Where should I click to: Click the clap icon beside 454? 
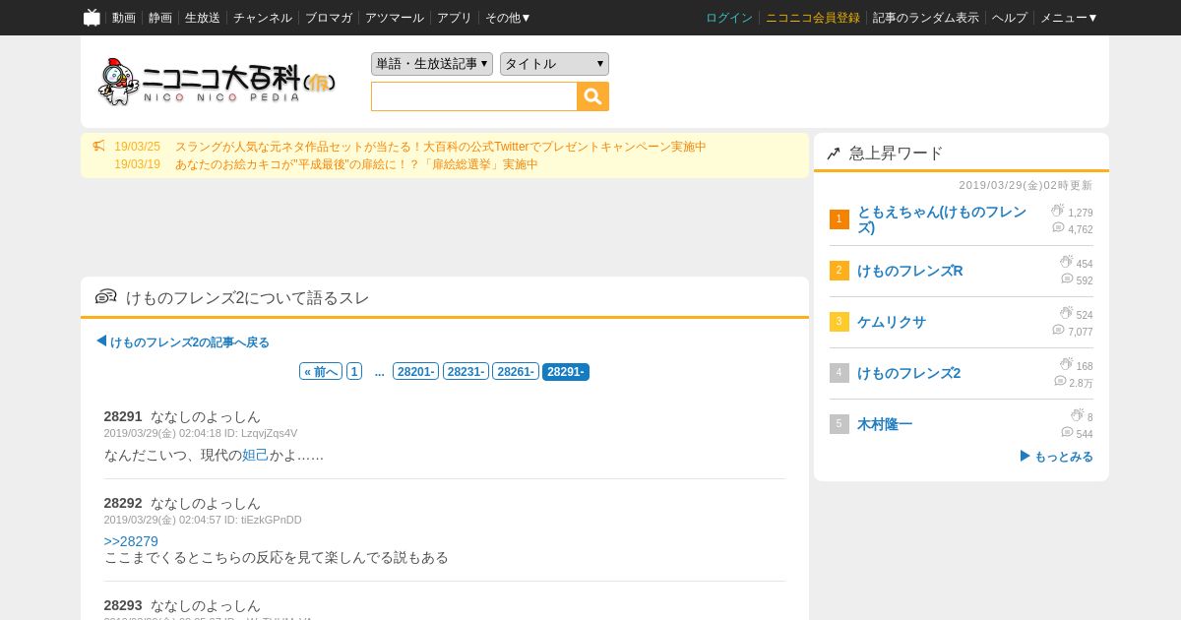point(1066,262)
